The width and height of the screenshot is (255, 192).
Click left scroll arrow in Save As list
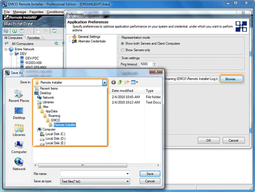(x=36, y=165)
